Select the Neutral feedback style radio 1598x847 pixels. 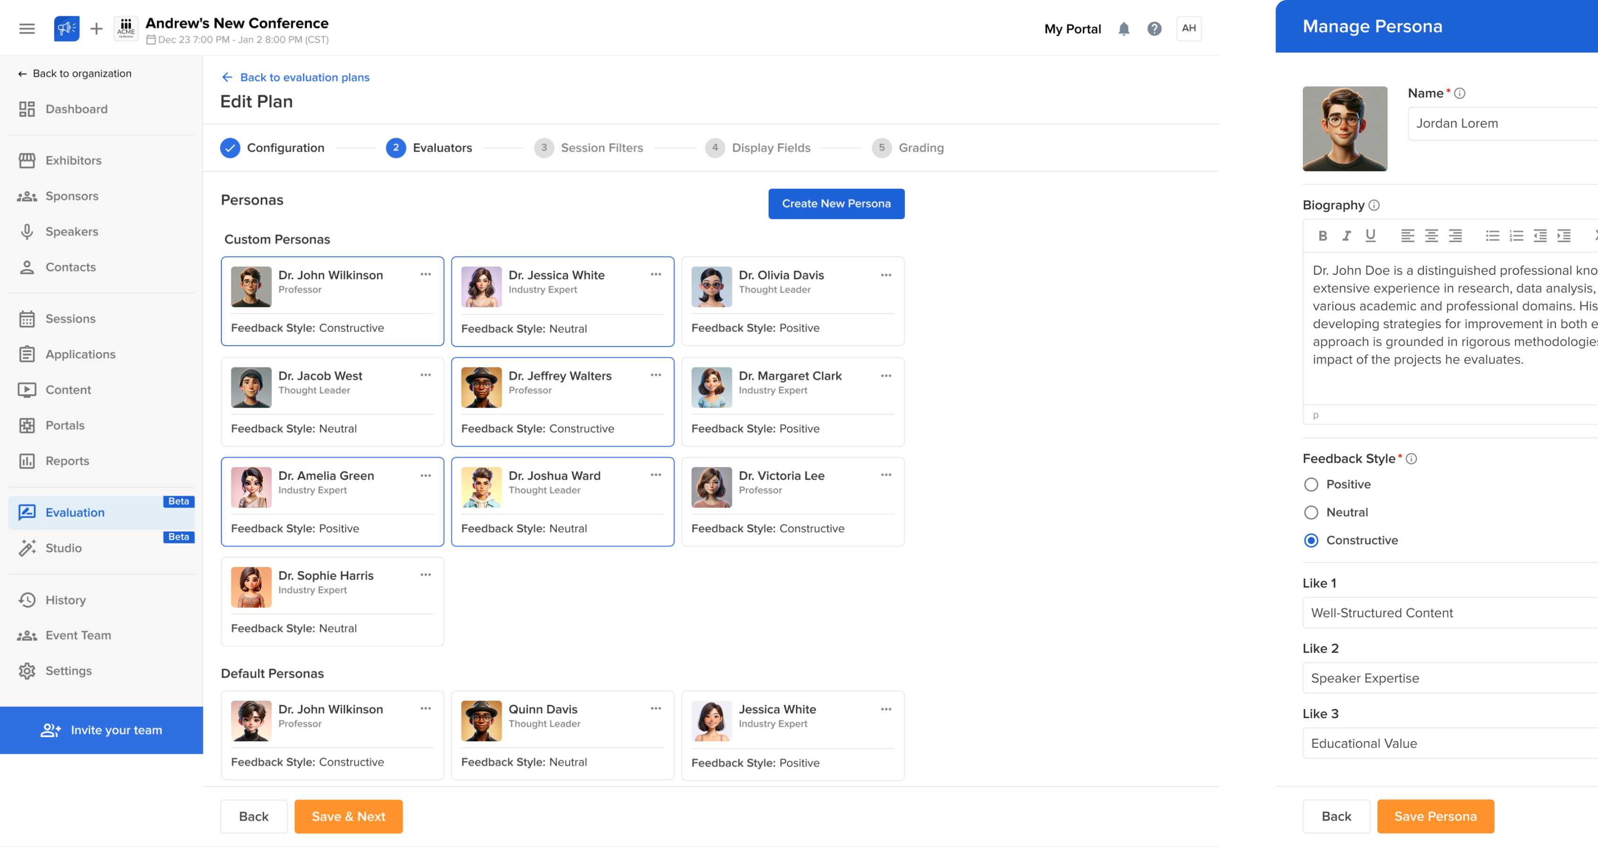click(1311, 512)
